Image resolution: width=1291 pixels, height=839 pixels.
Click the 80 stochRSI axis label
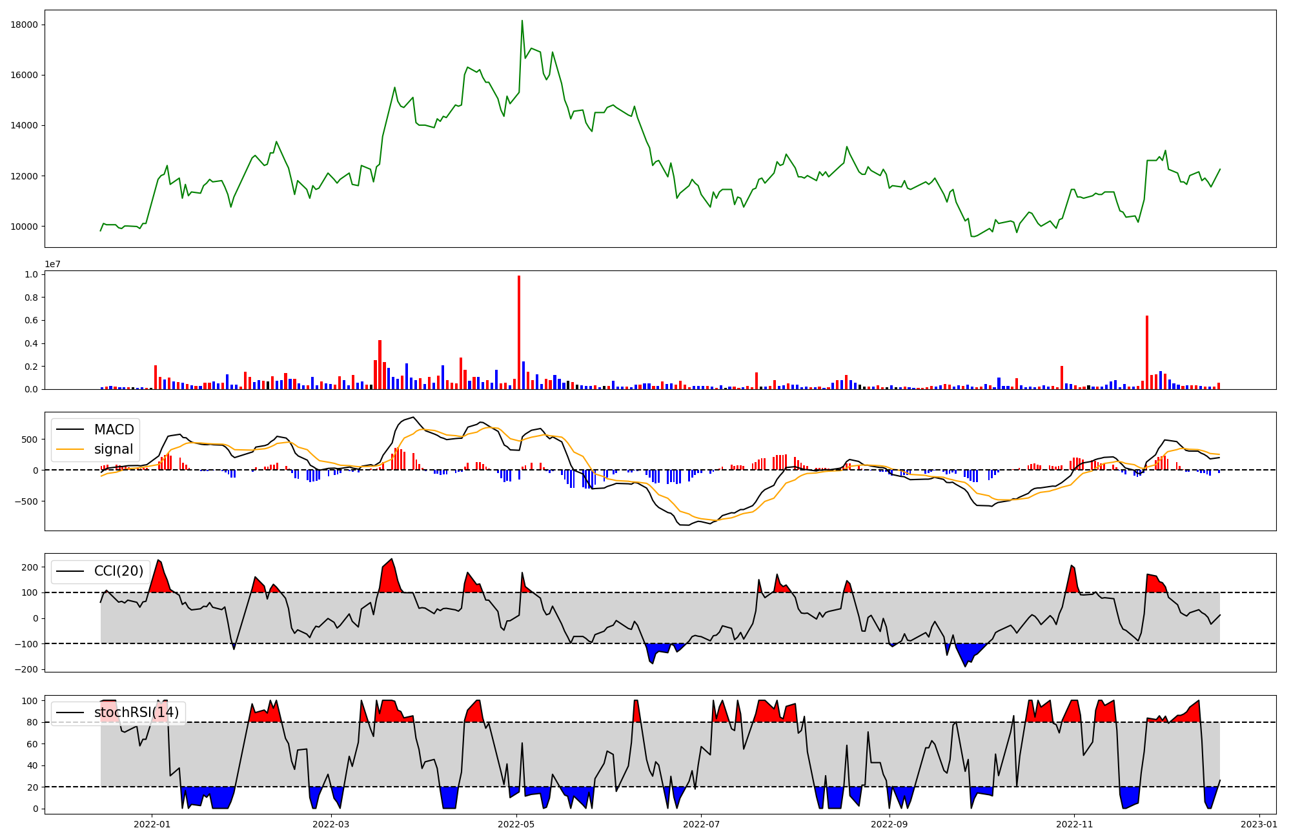point(34,722)
